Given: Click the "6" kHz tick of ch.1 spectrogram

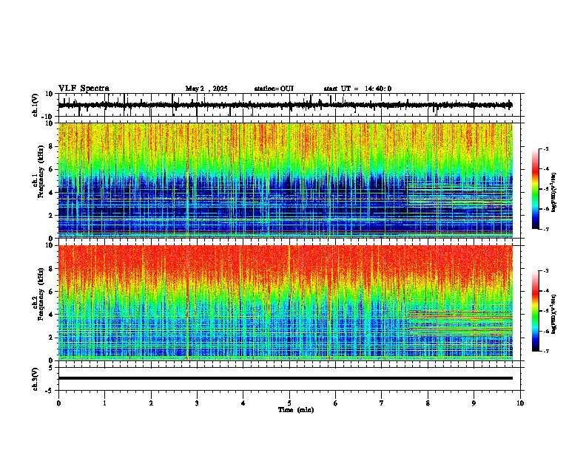Looking at the screenshot, I should pos(52,169).
